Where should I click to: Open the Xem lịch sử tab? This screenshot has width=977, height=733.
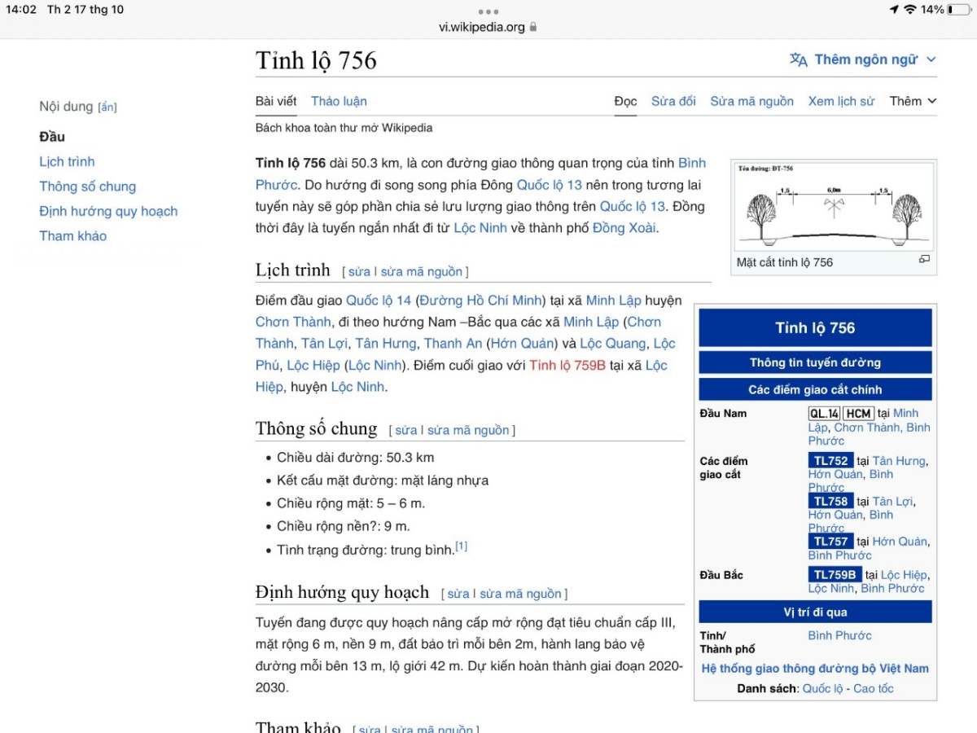coord(841,101)
